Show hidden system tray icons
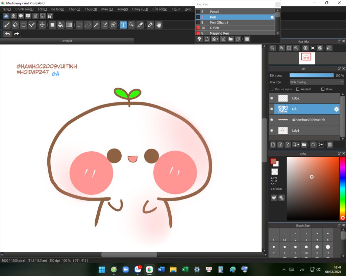The image size is (346, 276). 284,270
